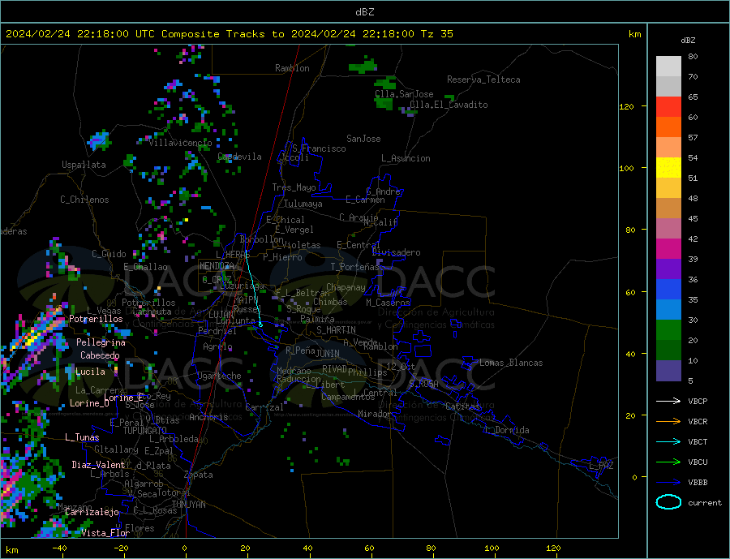Click the Zapata label
This screenshot has height=559, width=730.
[x=199, y=475]
